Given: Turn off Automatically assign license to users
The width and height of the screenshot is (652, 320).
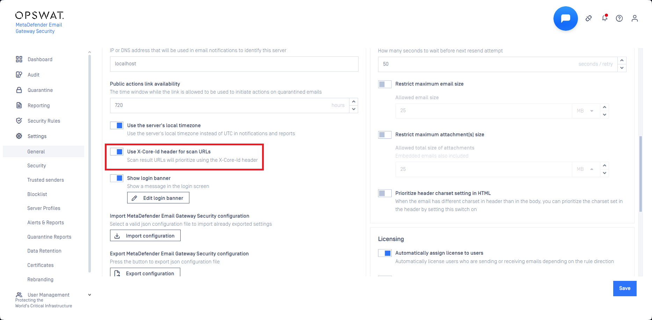Looking at the screenshot, I should pyautogui.click(x=385, y=253).
